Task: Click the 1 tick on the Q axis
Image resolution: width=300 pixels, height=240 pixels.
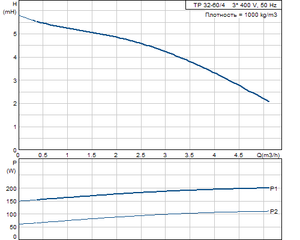Action: coord(67,155)
